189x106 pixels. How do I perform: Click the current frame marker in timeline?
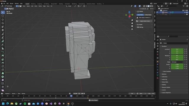[x=71, y=96]
